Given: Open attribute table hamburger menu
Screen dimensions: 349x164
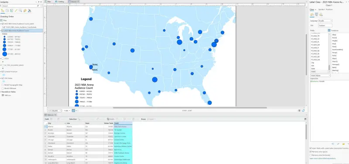Looking at the screenshot, I should pyautogui.click(x=305, y=119).
